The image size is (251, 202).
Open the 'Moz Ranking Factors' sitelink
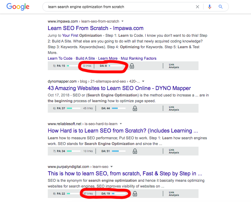[x=139, y=58]
